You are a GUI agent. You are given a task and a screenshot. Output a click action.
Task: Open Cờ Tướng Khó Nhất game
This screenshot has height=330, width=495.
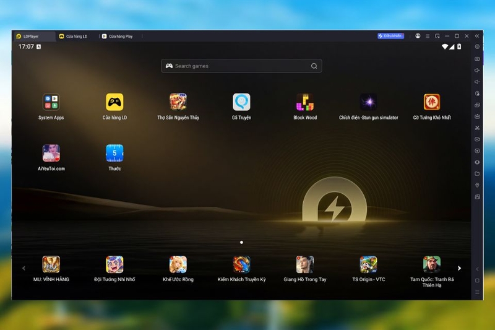432,102
